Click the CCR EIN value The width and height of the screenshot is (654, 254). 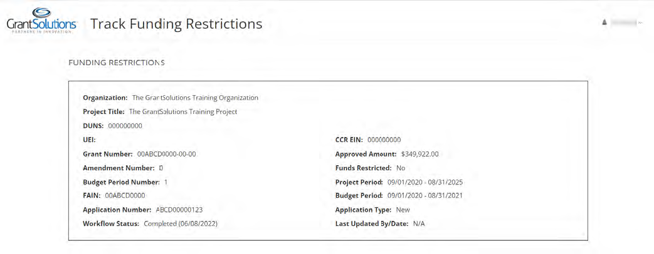tap(384, 140)
